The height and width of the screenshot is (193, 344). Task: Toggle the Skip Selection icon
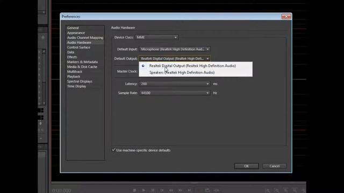click(217, 190)
